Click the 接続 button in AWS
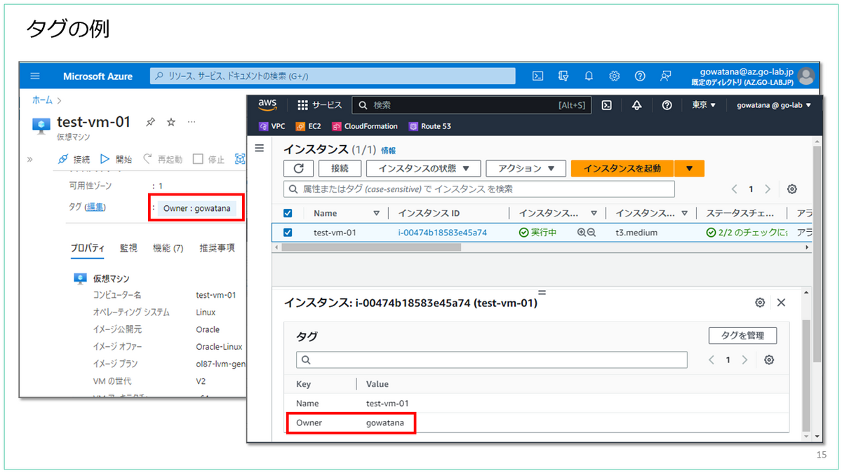Viewport: 842px width, 473px height. [340, 168]
